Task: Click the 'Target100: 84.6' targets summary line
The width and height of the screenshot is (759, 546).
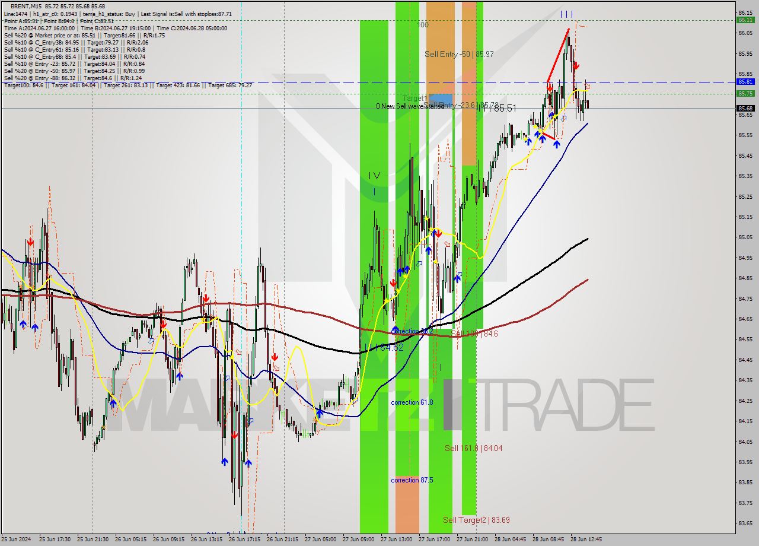Action: pyautogui.click(x=127, y=85)
